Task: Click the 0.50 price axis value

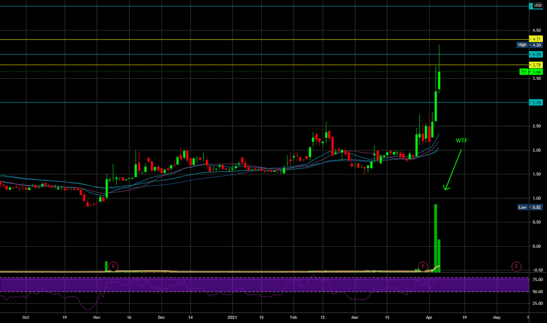Action: pos(536,222)
